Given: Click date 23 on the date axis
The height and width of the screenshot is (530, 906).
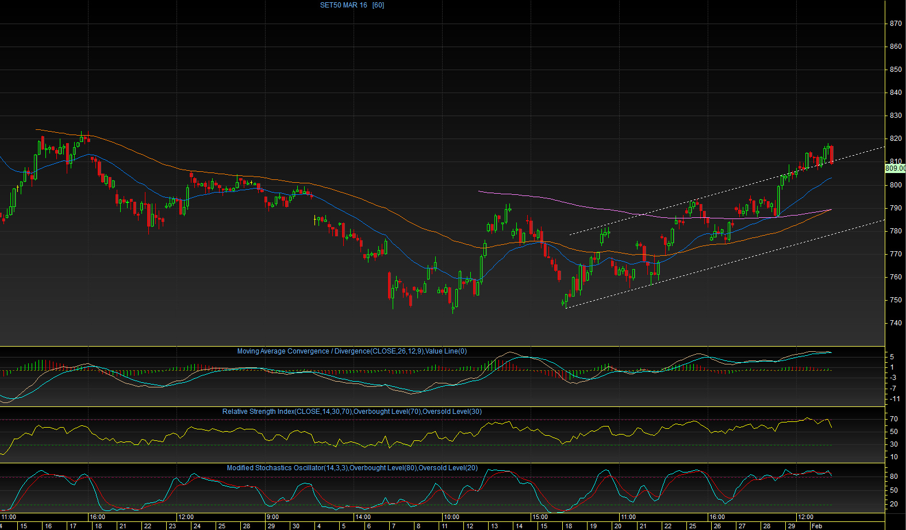Looking at the screenshot, I should point(172,526).
